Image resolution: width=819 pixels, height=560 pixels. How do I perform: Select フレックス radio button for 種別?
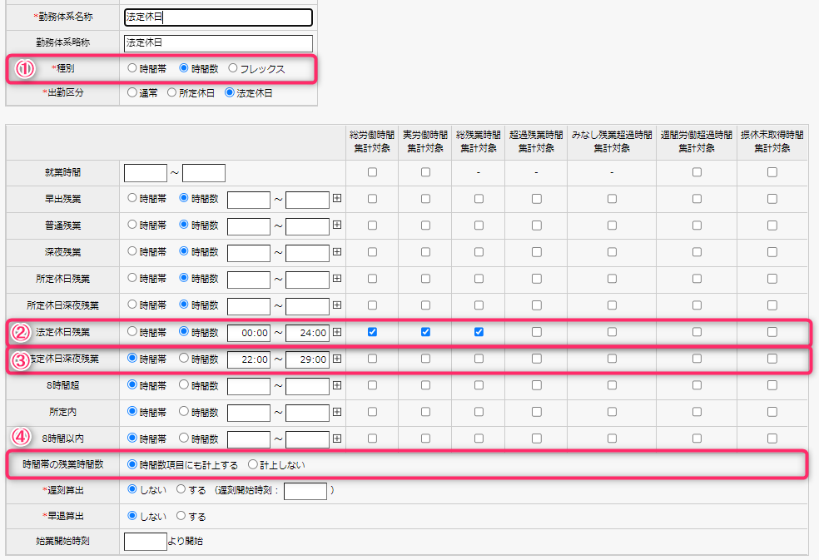(x=233, y=68)
